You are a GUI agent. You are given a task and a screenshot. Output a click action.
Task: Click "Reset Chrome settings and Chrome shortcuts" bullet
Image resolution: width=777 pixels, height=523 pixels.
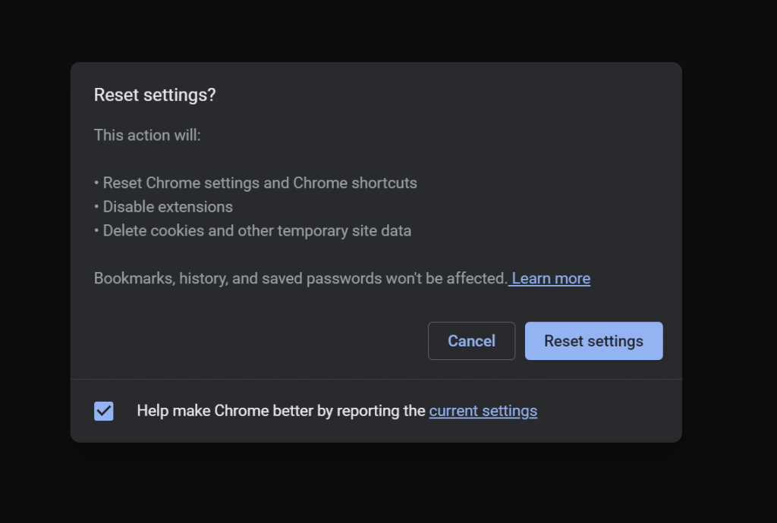click(256, 183)
